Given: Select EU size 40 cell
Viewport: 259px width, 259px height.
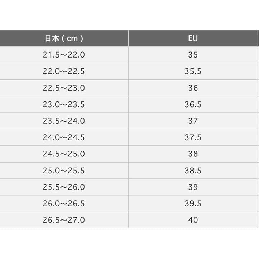Looking at the screenshot, I should pos(193,220).
